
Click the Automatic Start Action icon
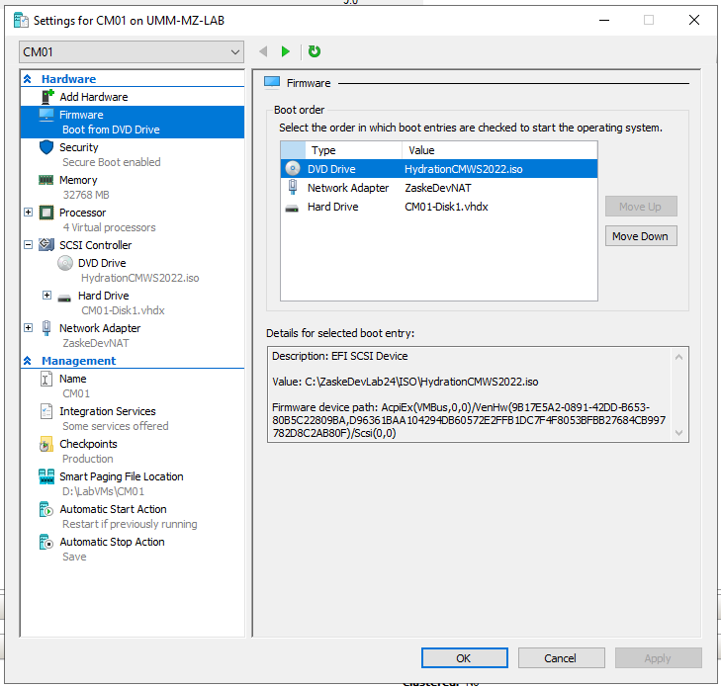46,509
